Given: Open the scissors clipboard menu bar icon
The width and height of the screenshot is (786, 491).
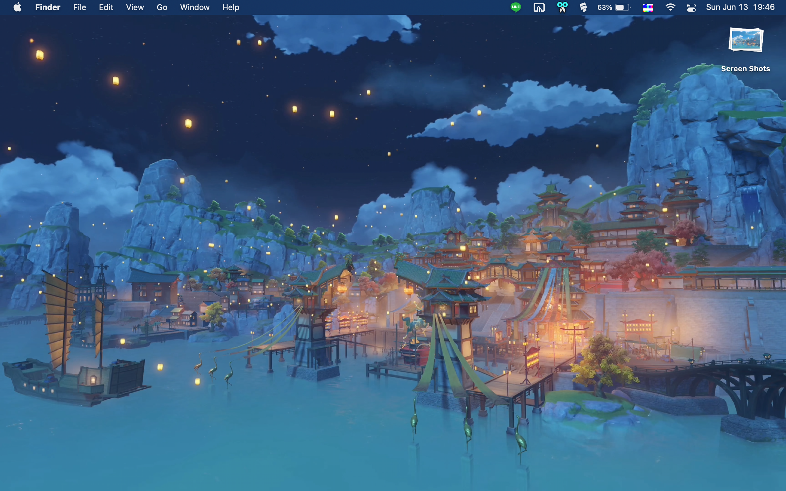Looking at the screenshot, I should 562,7.
